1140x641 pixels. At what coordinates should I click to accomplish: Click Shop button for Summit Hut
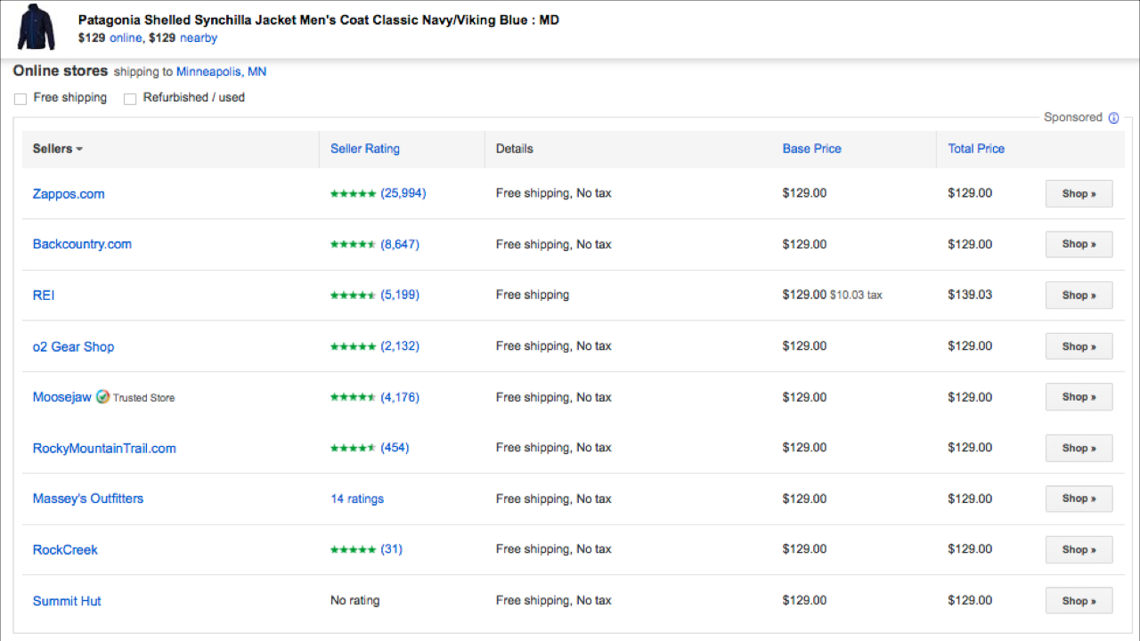[x=1079, y=601]
